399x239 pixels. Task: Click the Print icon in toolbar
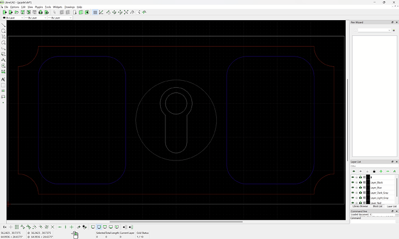pos(40,12)
